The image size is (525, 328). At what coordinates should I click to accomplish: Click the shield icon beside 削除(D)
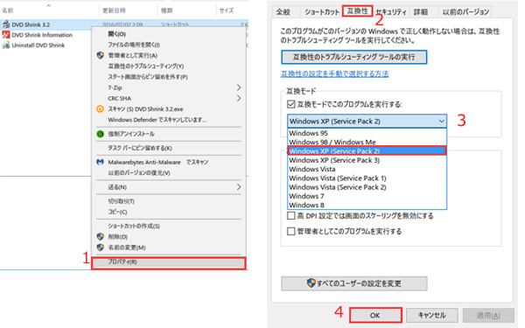(x=100, y=237)
